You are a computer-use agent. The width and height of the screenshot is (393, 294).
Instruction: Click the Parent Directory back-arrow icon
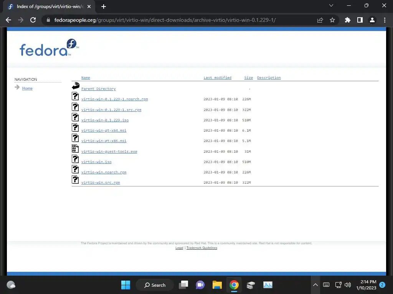click(x=76, y=86)
